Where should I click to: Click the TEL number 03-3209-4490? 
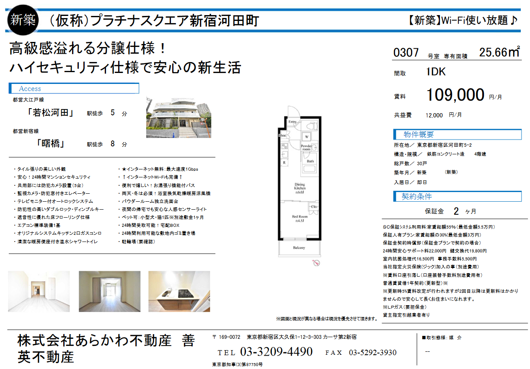(277, 352)
